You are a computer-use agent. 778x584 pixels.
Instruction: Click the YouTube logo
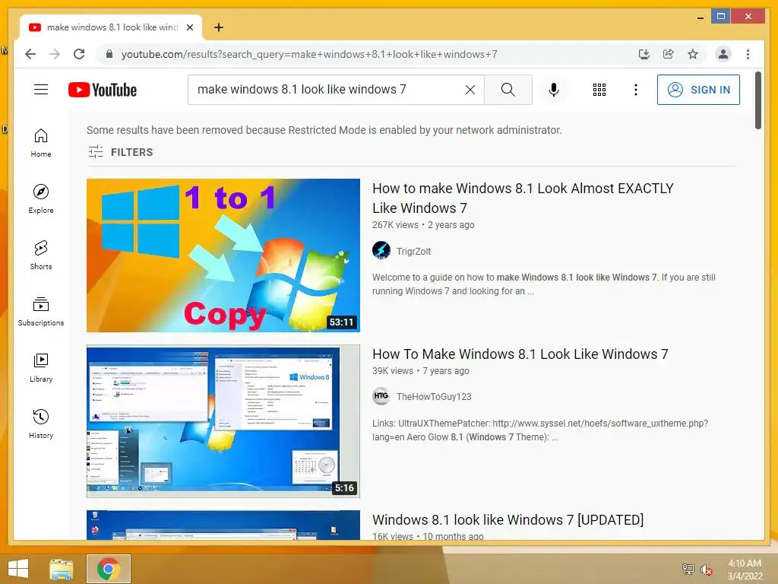pyautogui.click(x=103, y=90)
